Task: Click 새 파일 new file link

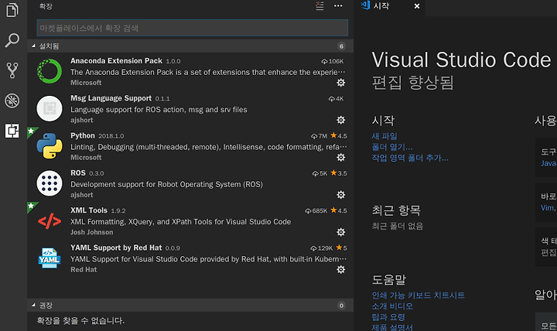Action: click(384, 136)
